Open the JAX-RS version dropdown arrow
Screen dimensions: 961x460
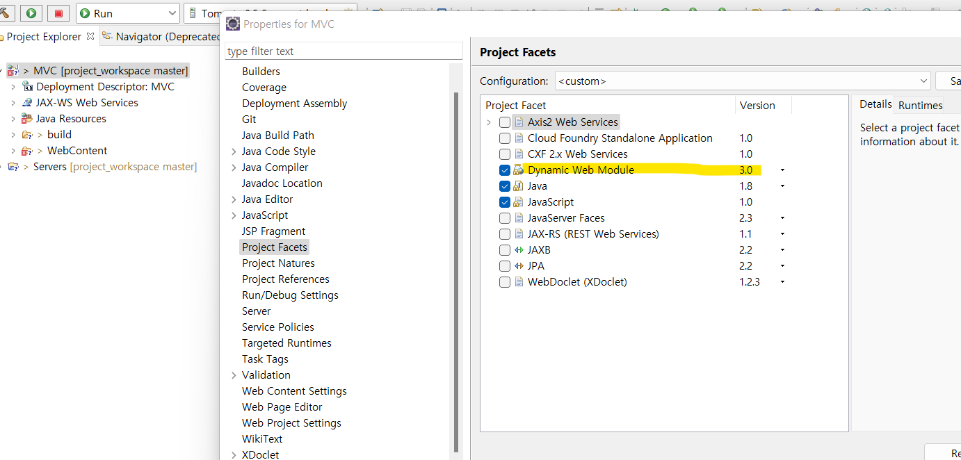(782, 234)
